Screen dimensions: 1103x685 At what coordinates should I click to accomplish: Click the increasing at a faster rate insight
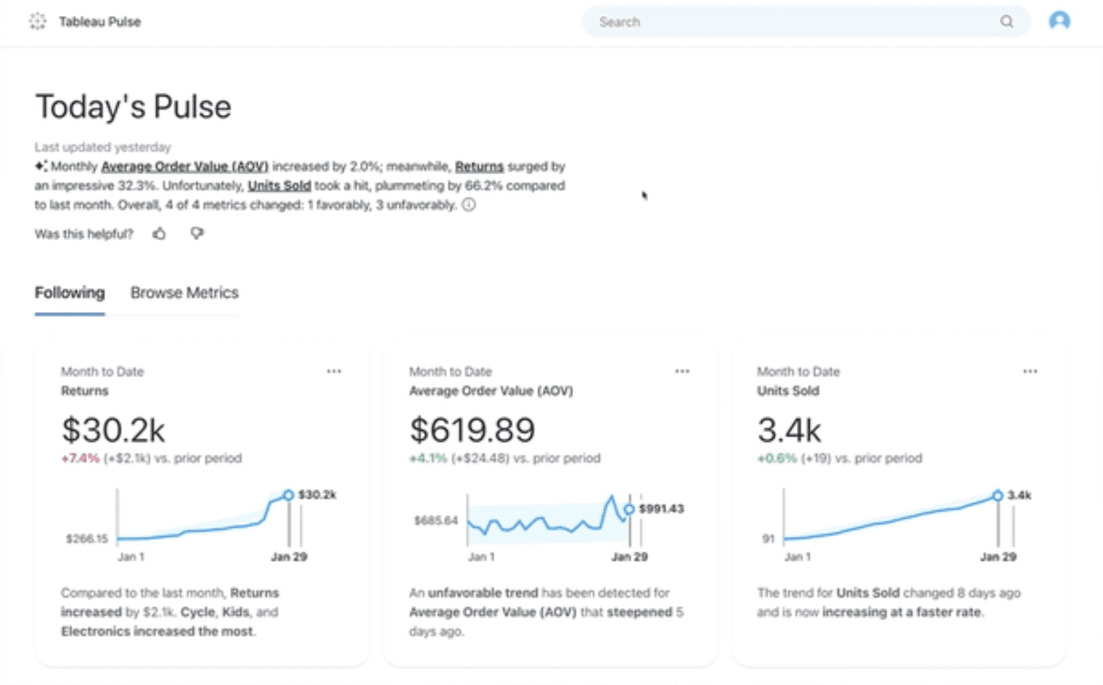pyautogui.click(x=889, y=603)
